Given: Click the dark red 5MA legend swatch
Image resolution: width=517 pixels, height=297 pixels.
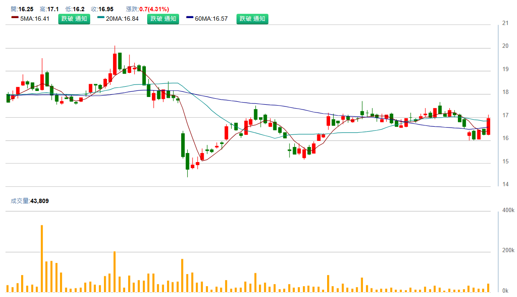Looking at the screenshot, I should 15,18.
